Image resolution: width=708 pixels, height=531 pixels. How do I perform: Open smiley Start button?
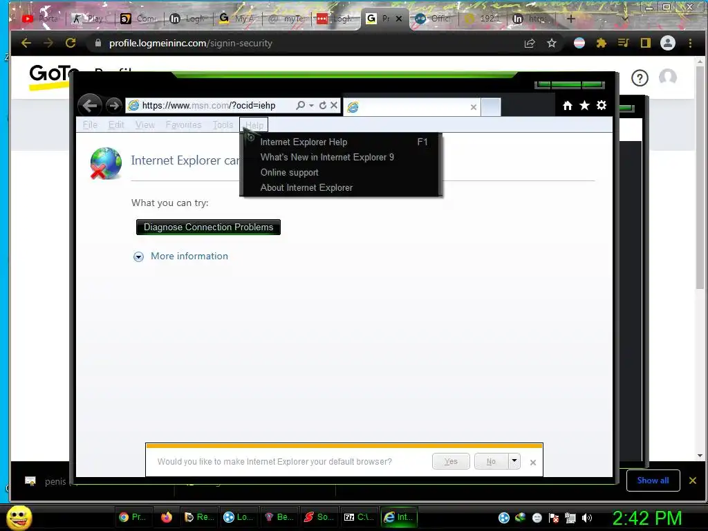[19, 517]
